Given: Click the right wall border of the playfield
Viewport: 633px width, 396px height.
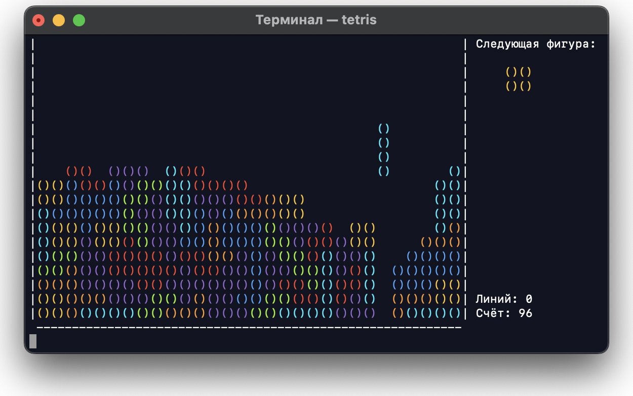Looking at the screenshot, I should coord(465,177).
